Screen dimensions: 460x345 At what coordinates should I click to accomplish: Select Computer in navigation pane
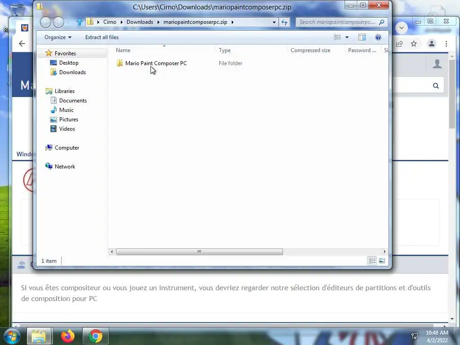[66, 147]
